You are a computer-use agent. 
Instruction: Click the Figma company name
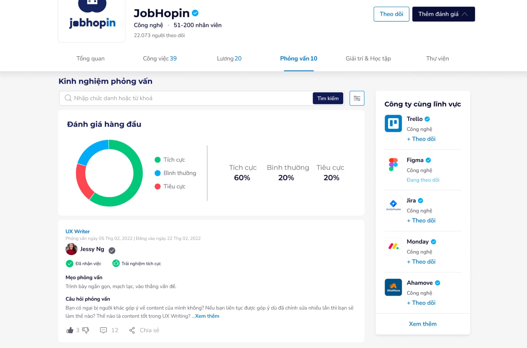[415, 160]
